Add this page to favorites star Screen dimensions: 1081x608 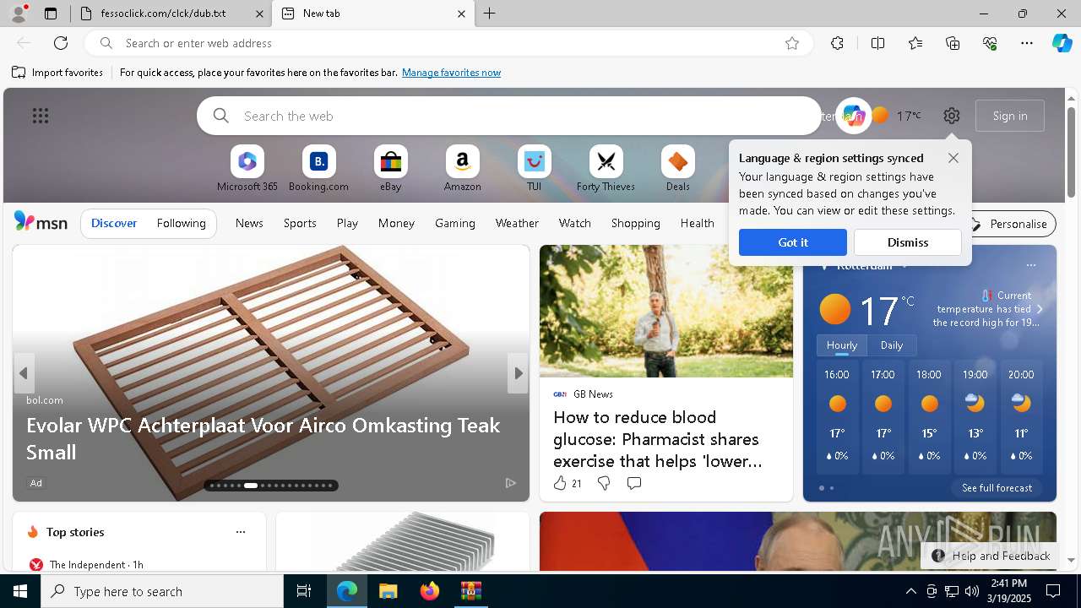pos(792,43)
